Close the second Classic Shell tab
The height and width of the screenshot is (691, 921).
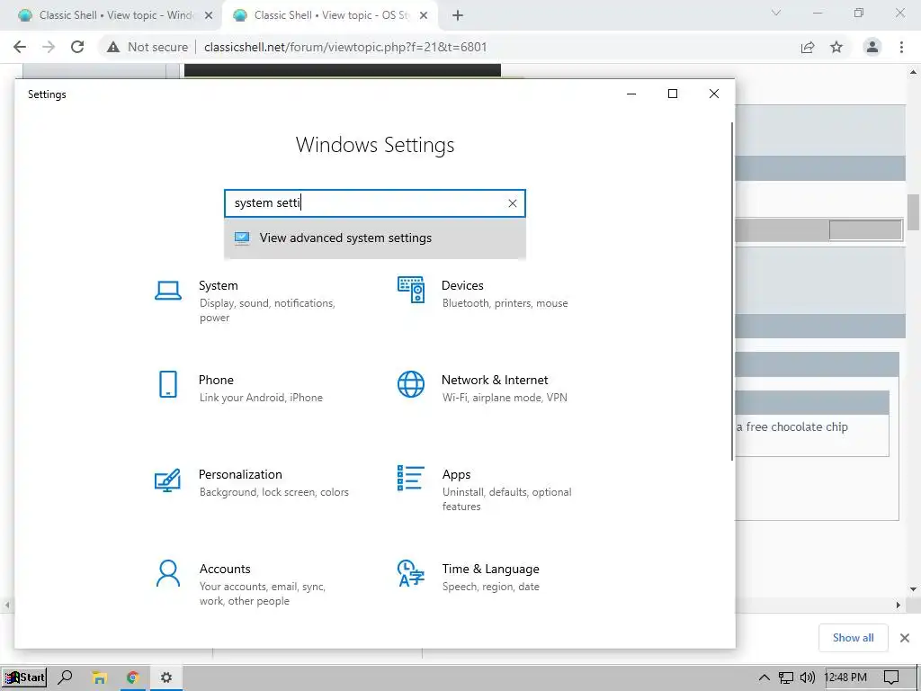pyautogui.click(x=424, y=15)
